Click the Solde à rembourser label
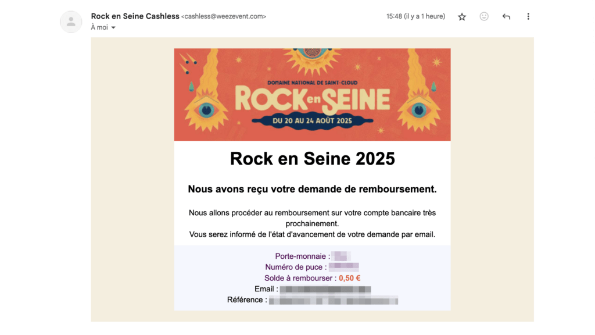 point(300,278)
